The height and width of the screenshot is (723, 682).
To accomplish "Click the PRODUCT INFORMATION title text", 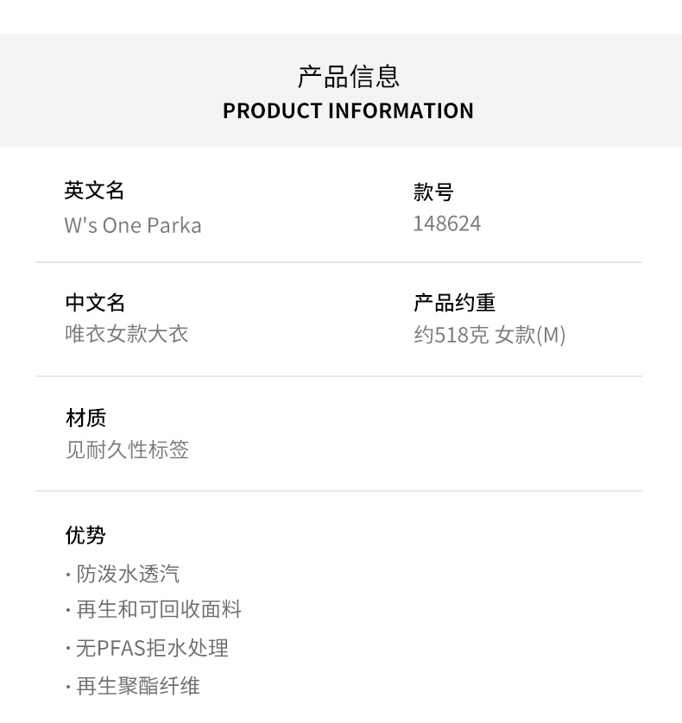I will (x=348, y=111).
